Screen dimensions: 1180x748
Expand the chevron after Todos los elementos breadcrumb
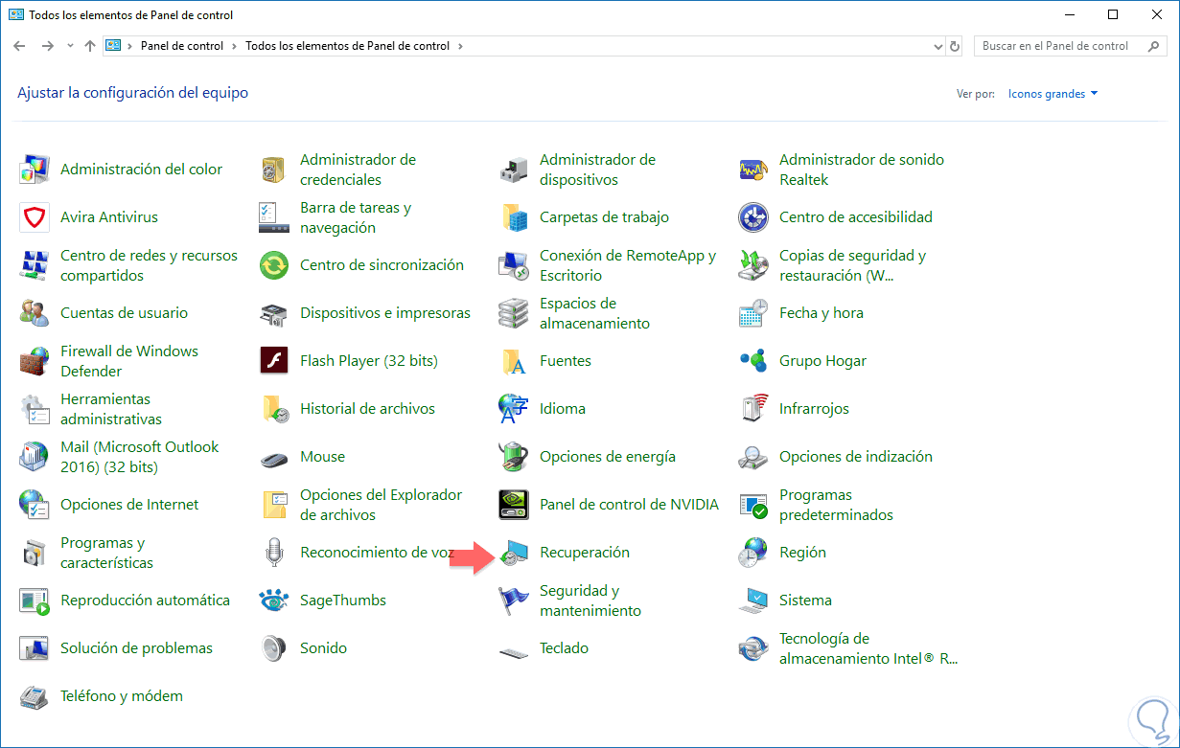pyautogui.click(x=460, y=46)
